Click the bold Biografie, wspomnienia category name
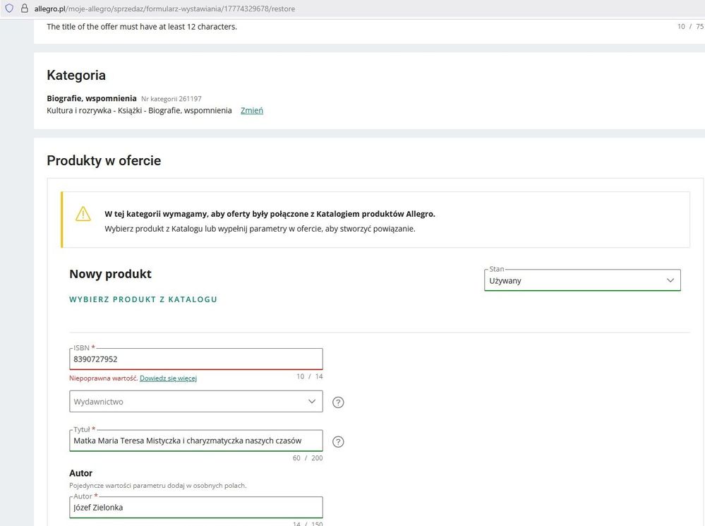This screenshot has height=526, width=705. pyautogui.click(x=92, y=99)
